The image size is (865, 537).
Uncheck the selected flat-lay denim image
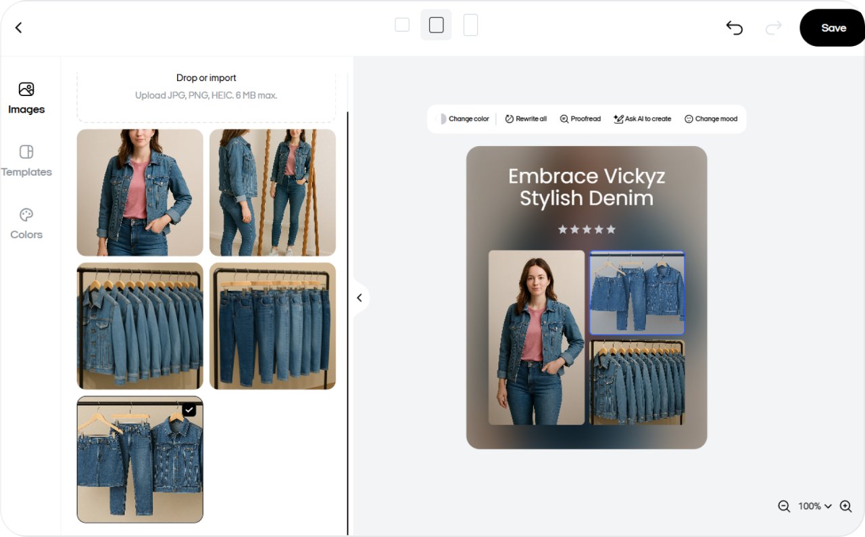click(189, 410)
